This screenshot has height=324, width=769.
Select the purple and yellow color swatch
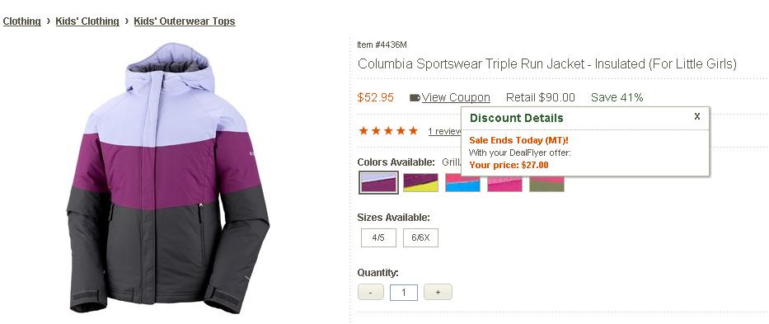(x=421, y=183)
